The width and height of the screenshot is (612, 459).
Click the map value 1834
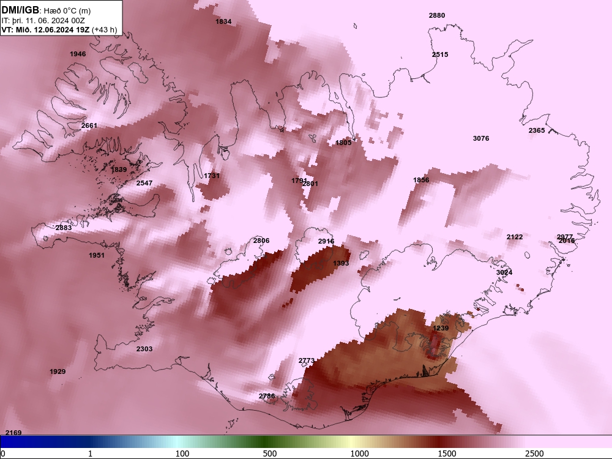point(223,21)
